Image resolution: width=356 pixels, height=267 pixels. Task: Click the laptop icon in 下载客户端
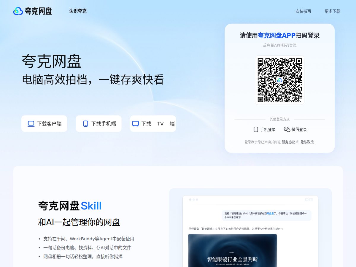coord(31,124)
